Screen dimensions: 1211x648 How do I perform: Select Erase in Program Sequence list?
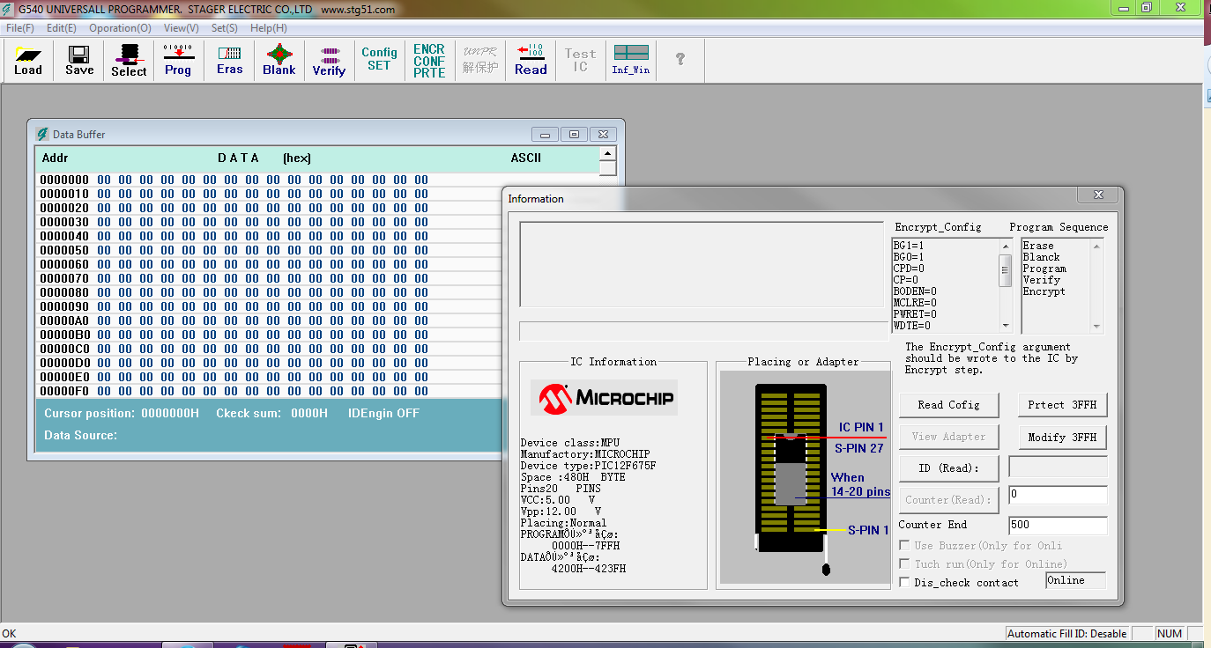1038,246
